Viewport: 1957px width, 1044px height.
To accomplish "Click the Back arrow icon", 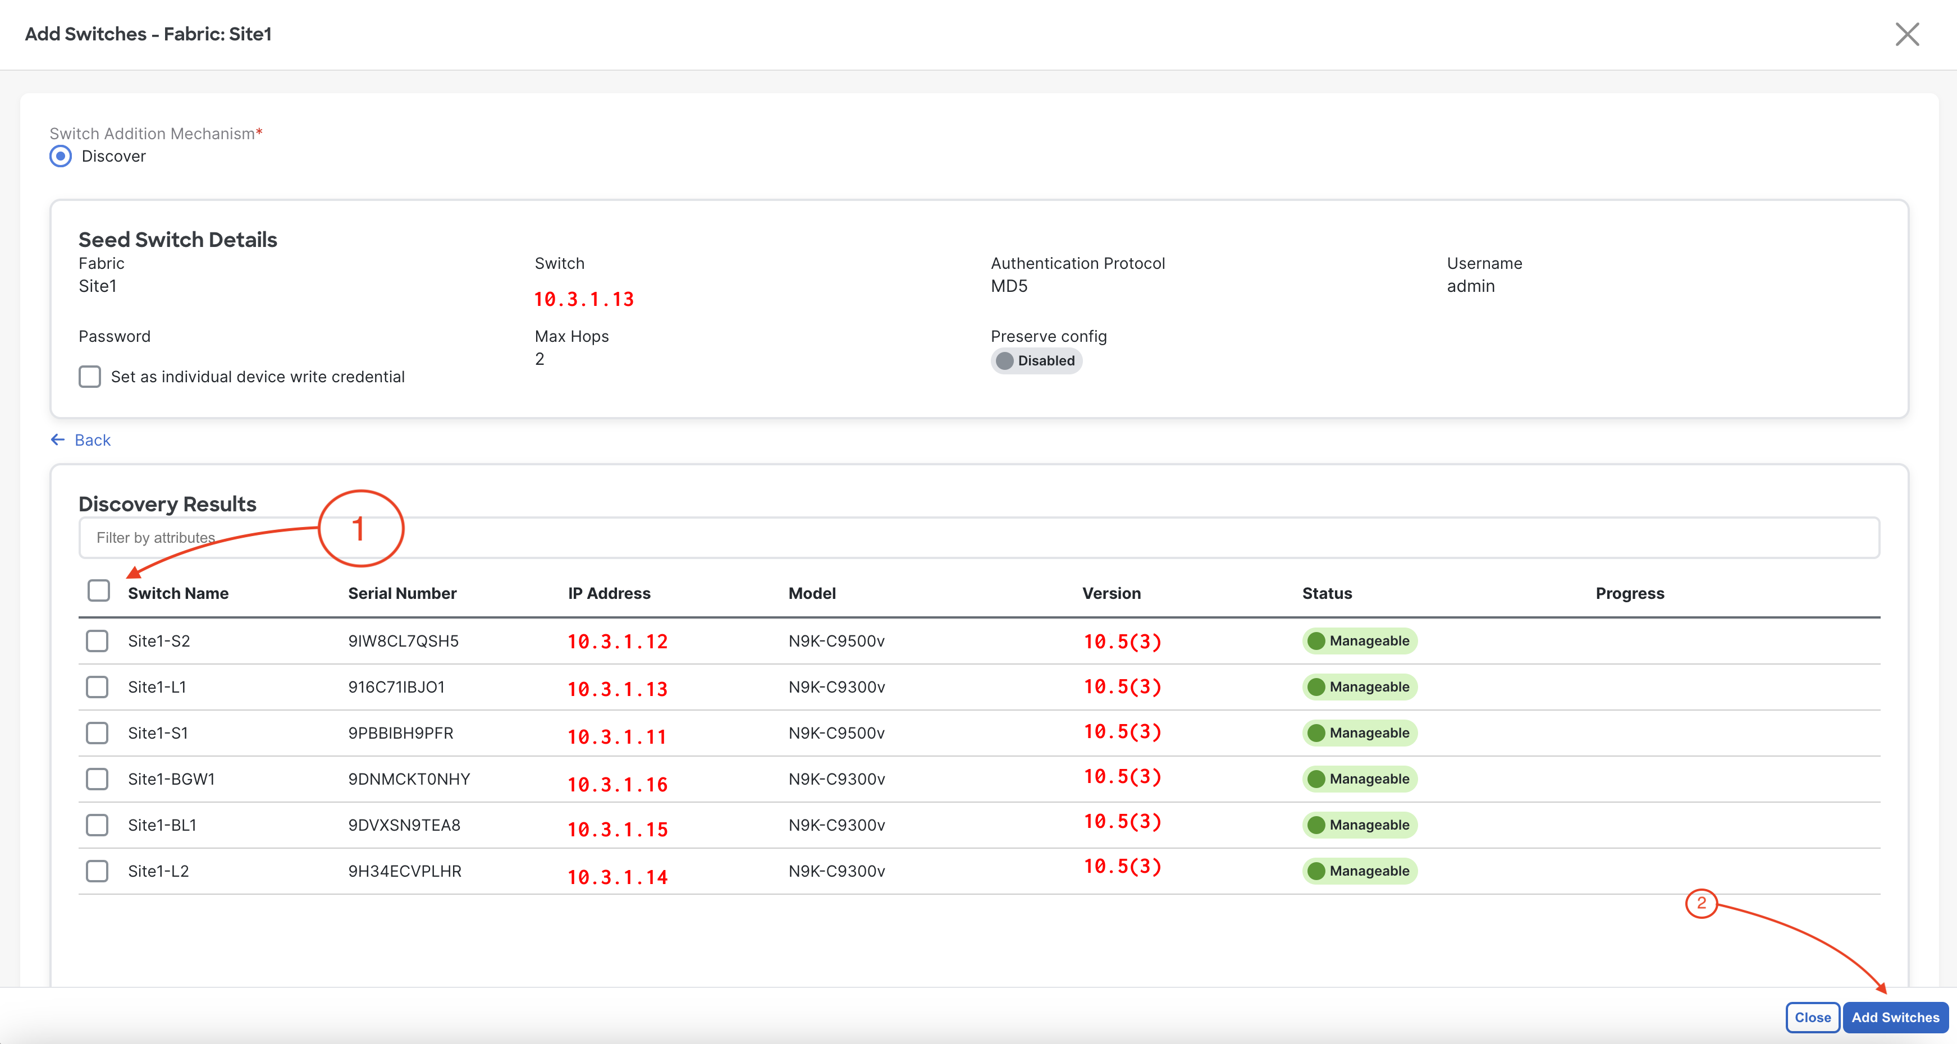I will coord(58,440).
